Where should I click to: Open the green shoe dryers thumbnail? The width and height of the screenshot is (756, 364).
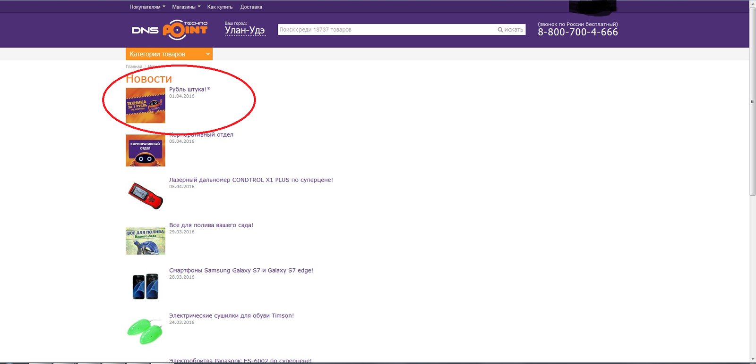(146, 331)
